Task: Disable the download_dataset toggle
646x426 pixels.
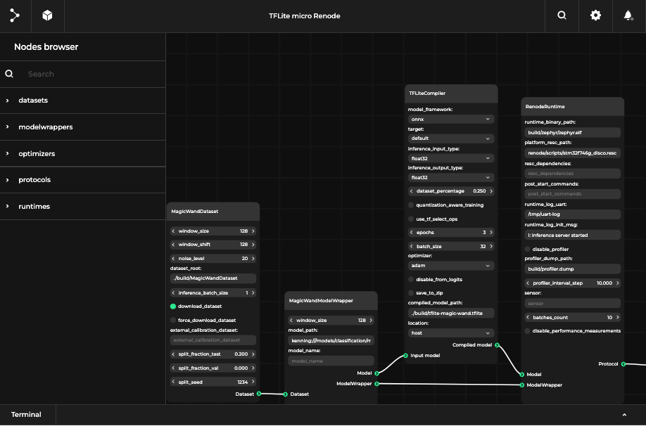Action: tap(174, 306)
